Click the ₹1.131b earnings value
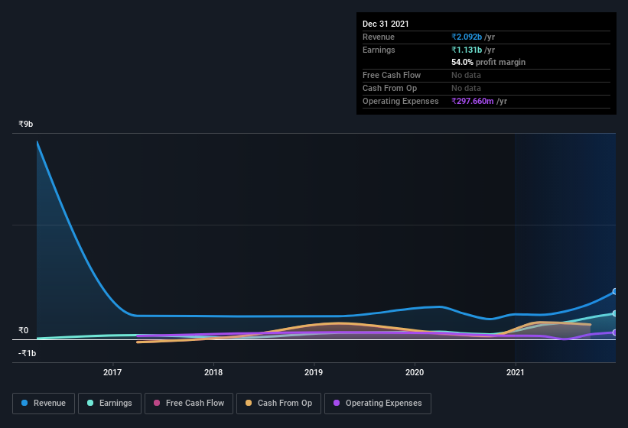This screenshot has height=428, width=628. click(467, 50)
